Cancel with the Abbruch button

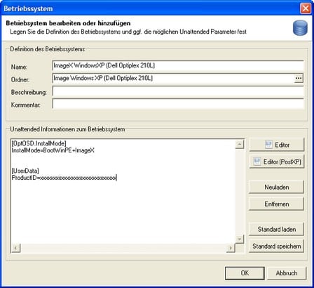pyautogui.click(x=287, y=273)
